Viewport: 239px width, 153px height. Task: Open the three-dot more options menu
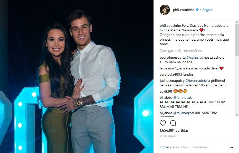(231, 147)
